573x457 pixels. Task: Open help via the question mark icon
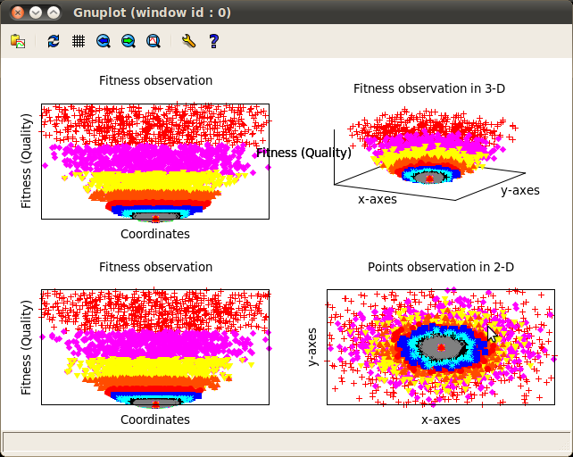(x=213, y=41)
